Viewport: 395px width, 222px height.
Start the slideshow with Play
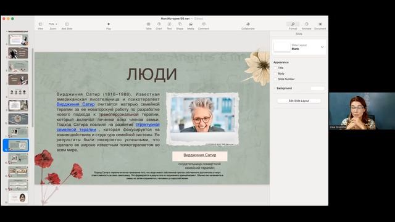(x=109, y=24)
